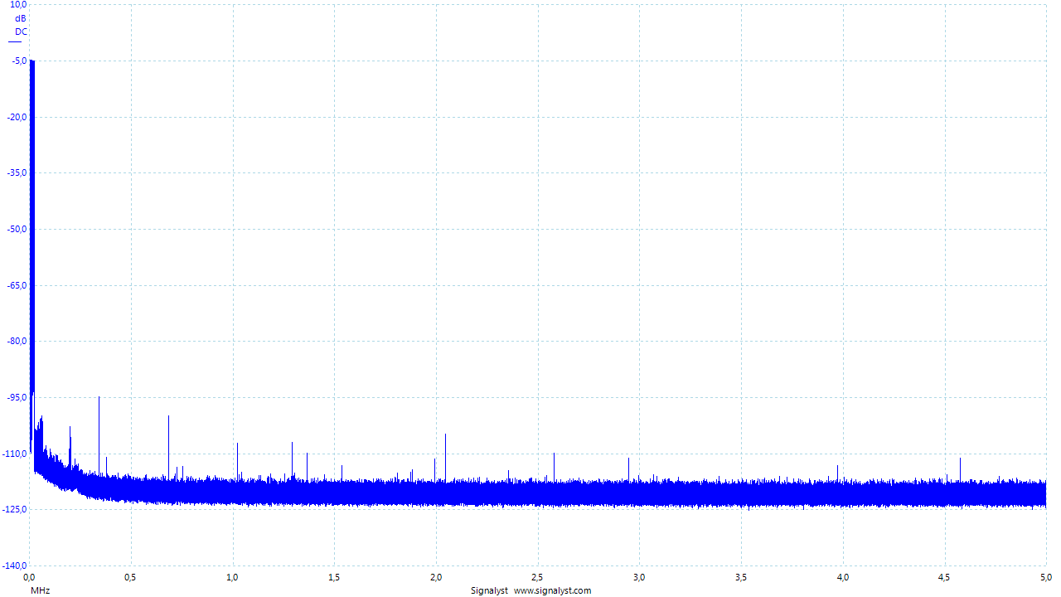Click the blue DC legend line sample
1061x597 pixels.
pos(15,41)
